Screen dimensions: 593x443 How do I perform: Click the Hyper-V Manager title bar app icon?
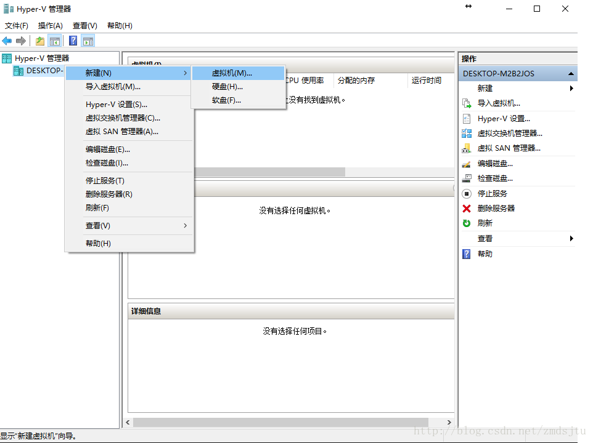[8, 9]
